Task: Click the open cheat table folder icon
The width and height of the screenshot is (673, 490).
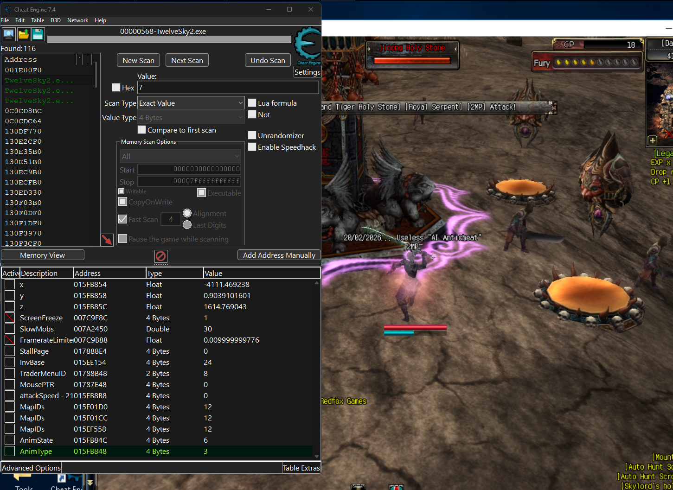Action: pyautogui.click(x=24, y=34)
